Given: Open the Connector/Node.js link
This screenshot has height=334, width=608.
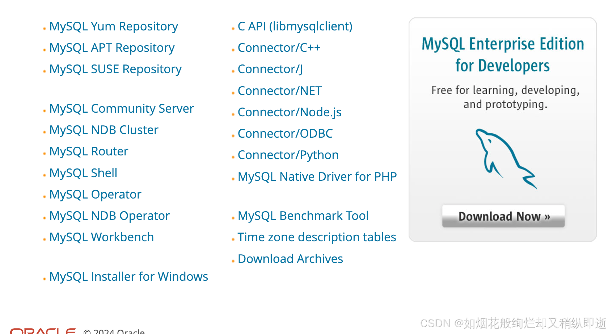Looking at the screenshot, I should coord(290,112).
